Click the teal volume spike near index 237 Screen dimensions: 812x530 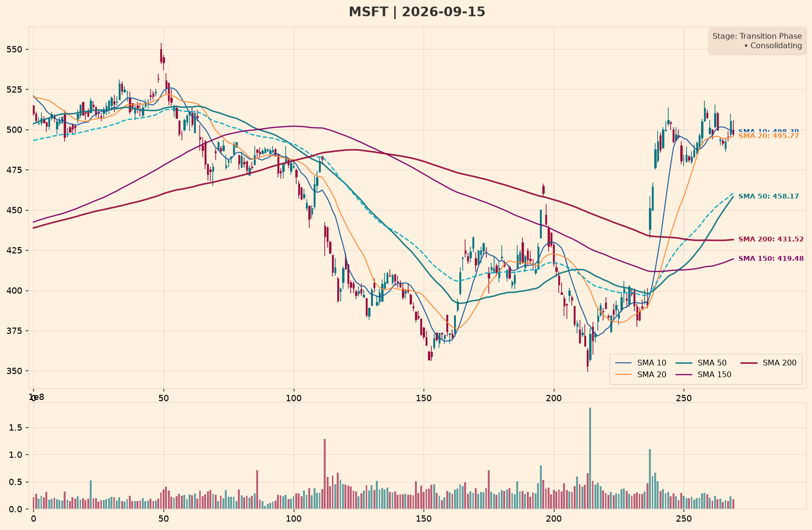click(x=650, y=479)
